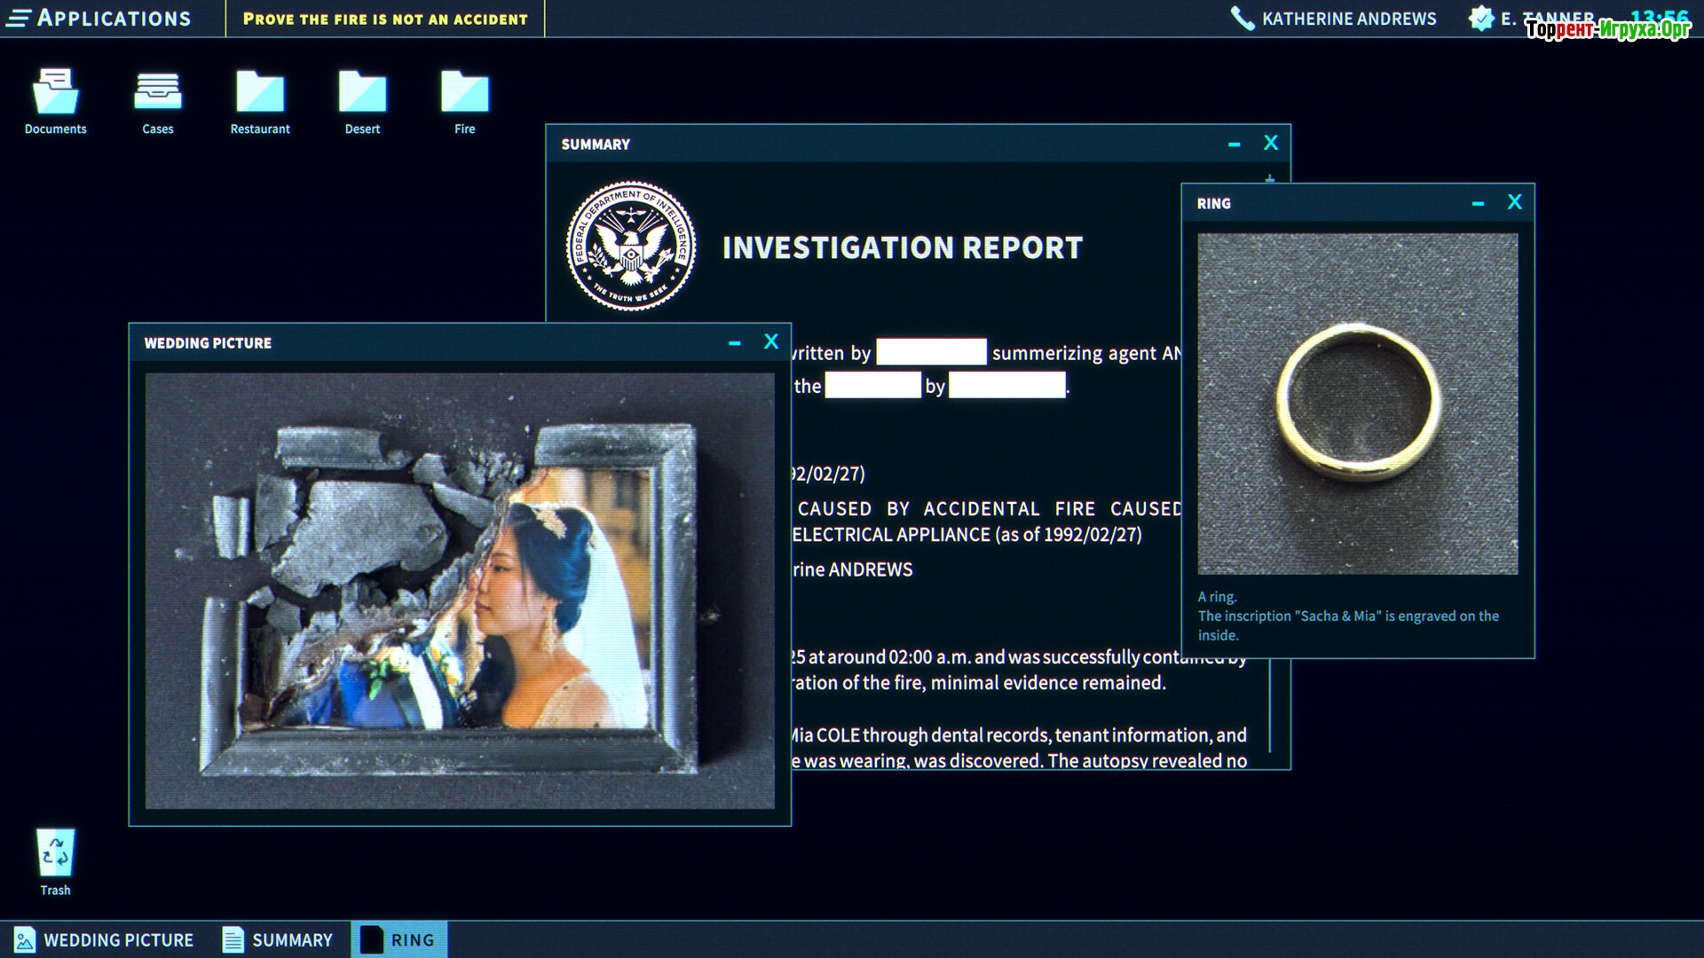Open the Desert folder

[x=362, y=93]
